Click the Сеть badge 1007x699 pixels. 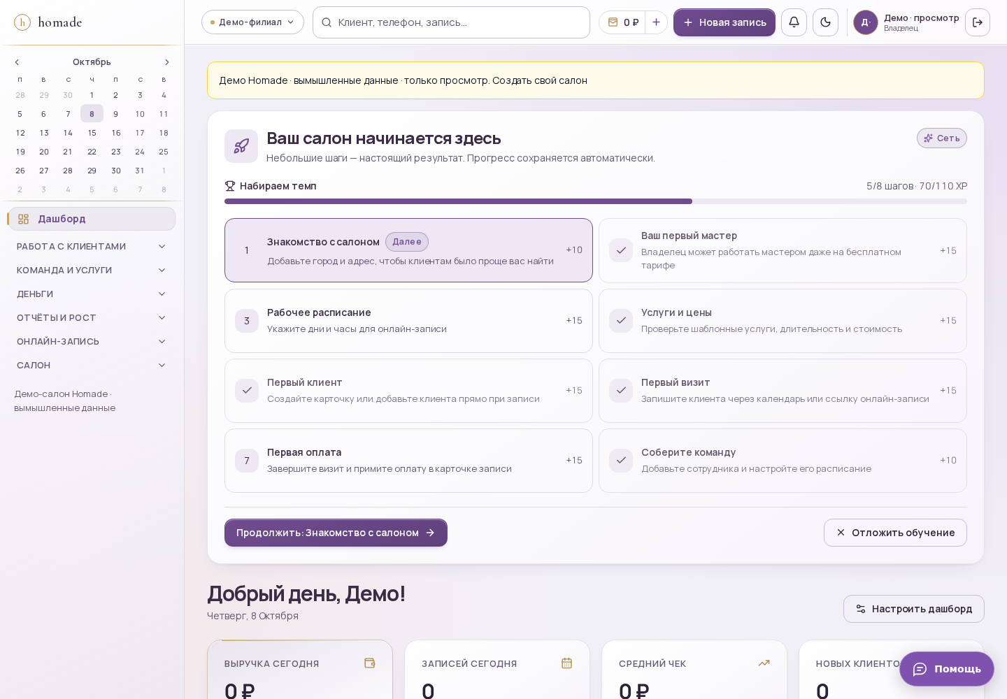pyautogui.click(x=941, y=138)
